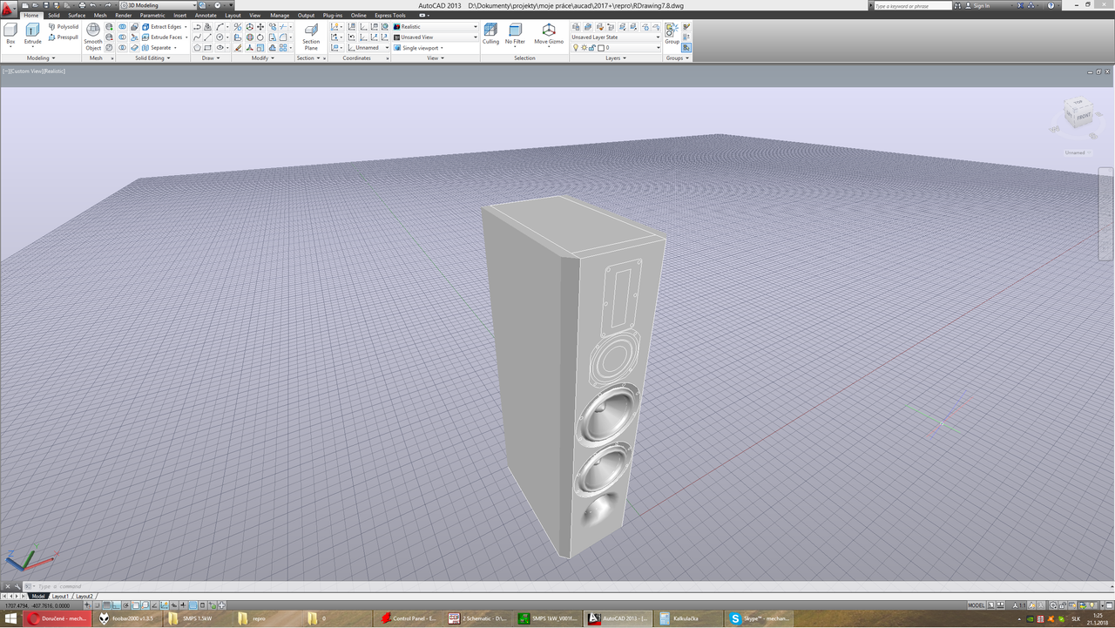Go to the Annotate ribbon tab
The image size is (1115, 628).
206,16
